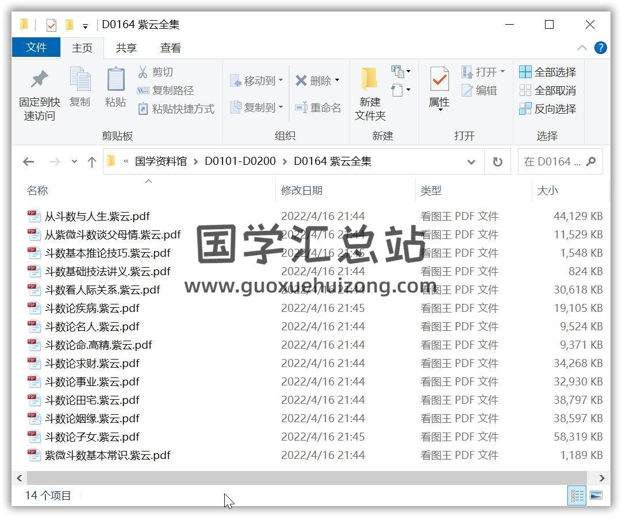Screen dimensions: 622x521
Task: Click the Cut scissors icon
Action: point(143,72)
